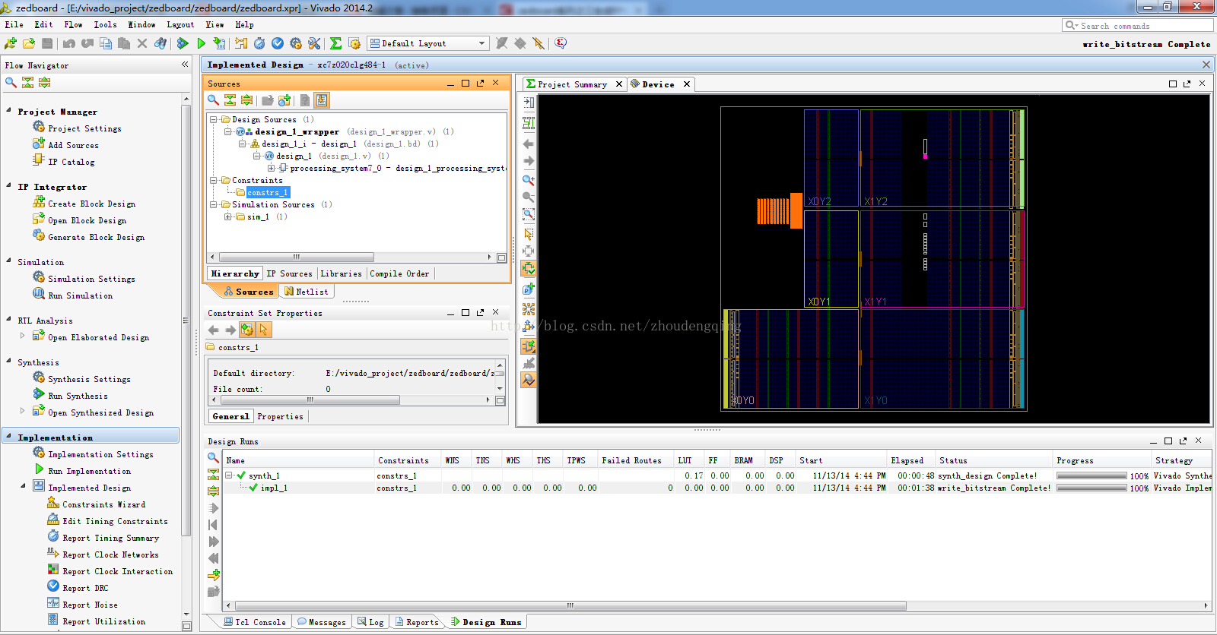Click the Add Sources icon in Sources toolbar

click(284, 100)
